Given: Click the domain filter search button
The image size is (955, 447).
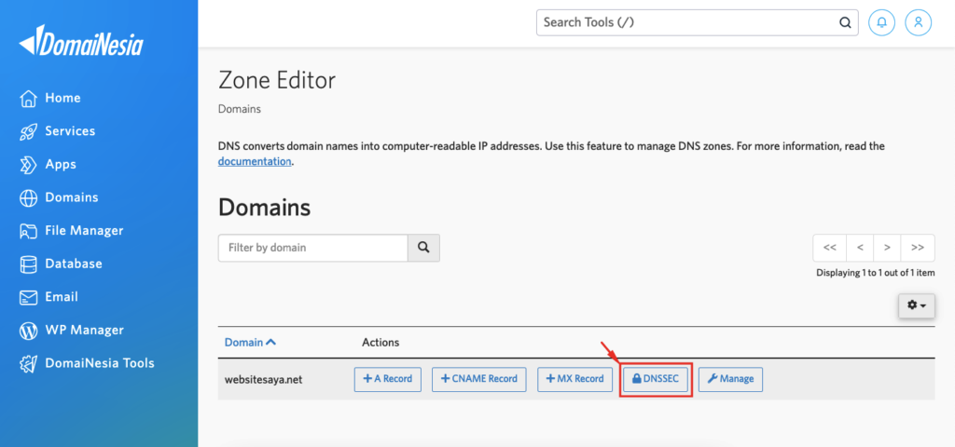Looking at the screenshot, I should coord(424,248).
